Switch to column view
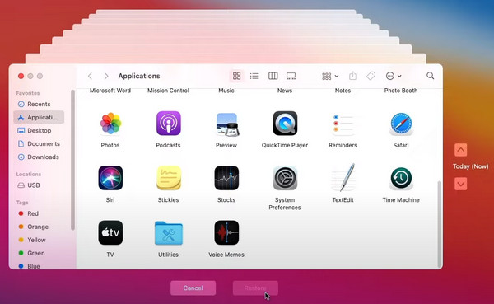494x304 pixels. [x=273, y=76]
